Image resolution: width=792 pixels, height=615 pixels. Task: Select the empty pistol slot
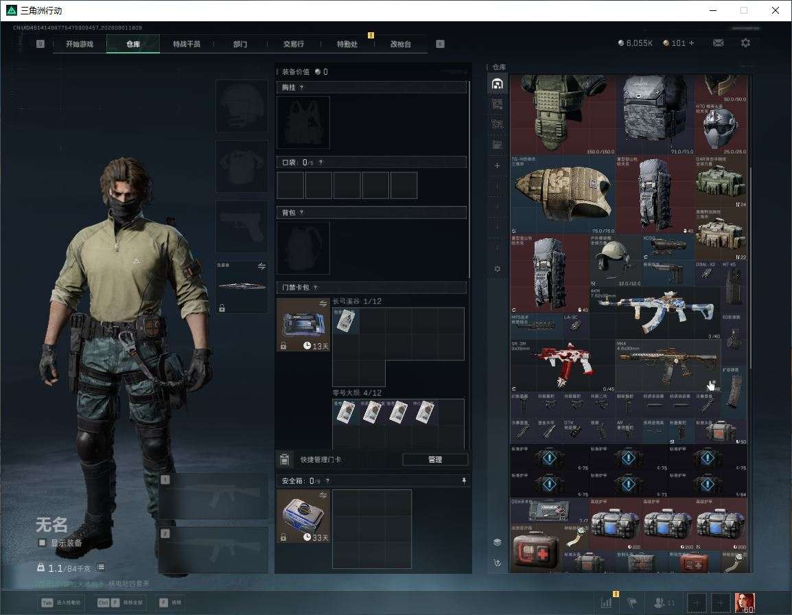[242, 227]
